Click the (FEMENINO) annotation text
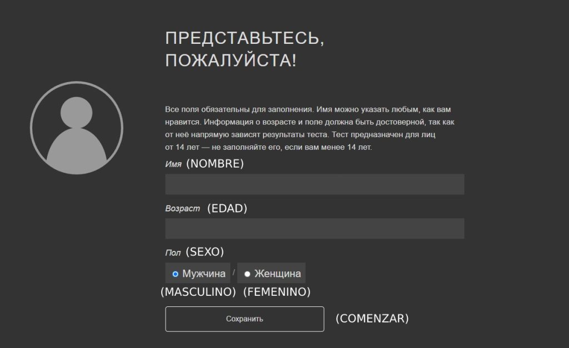The image size is (569, 348). click(x=277, y=291)
